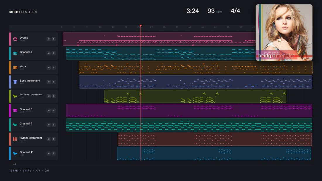The image size is (322, 181).
Task: Expand the +4 hidden tracks indicator
Action: pyautogui.click(x=15, y=164)
